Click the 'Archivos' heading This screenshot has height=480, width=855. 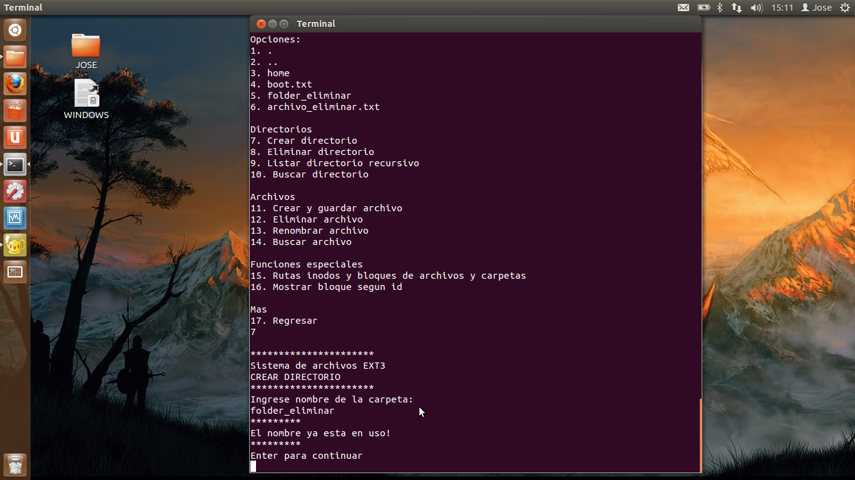tap(273, 197)
